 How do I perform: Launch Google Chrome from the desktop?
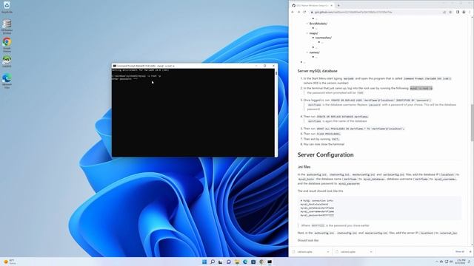tap(7, 44)
